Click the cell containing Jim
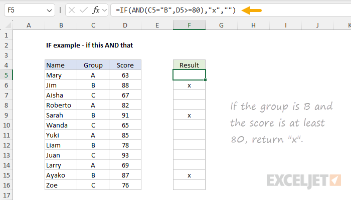 click(x=61, y=85)
